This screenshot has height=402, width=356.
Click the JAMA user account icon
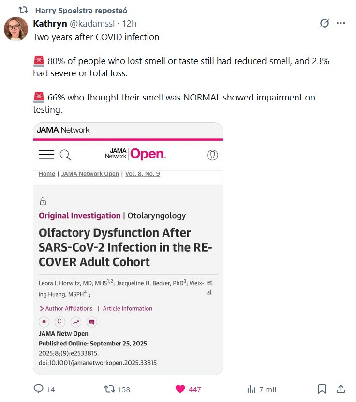click(212, 155)
